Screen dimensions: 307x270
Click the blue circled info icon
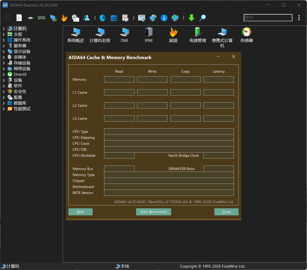click(164, 18)
